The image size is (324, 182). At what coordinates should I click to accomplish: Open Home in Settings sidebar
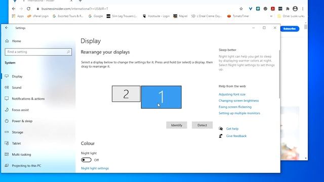click(13, 41)
